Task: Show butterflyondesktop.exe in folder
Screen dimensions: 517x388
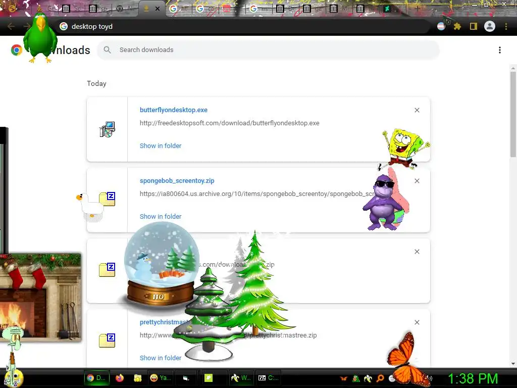Action: coord(161,146)
